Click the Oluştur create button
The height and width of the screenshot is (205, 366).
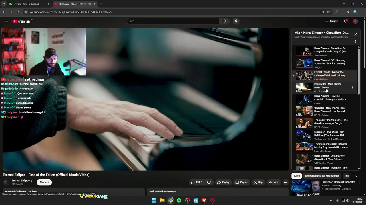point(331,21)
